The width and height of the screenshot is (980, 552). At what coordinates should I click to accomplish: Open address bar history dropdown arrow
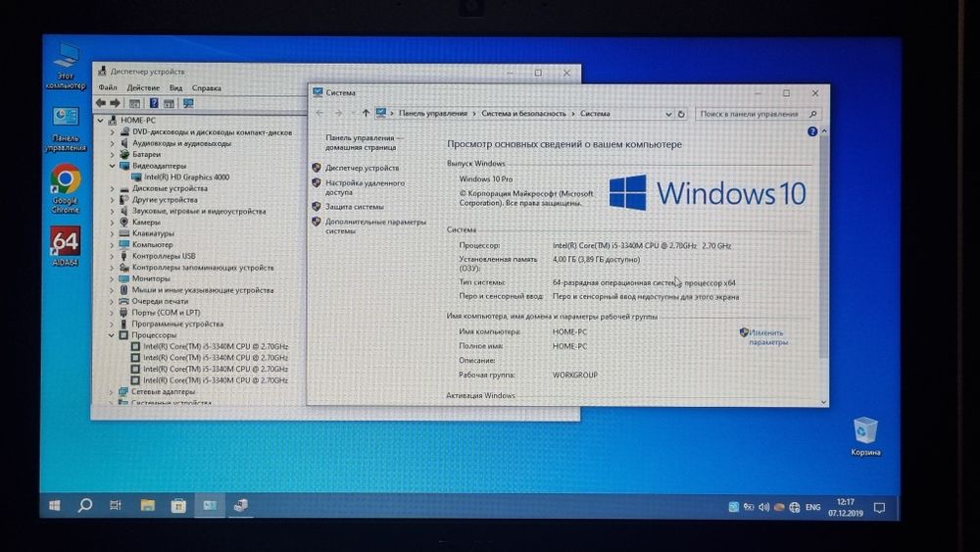pyautogui.click(x=668, y=115)
